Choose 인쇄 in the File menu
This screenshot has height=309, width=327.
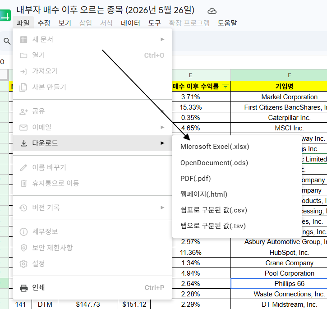(92, 288)
